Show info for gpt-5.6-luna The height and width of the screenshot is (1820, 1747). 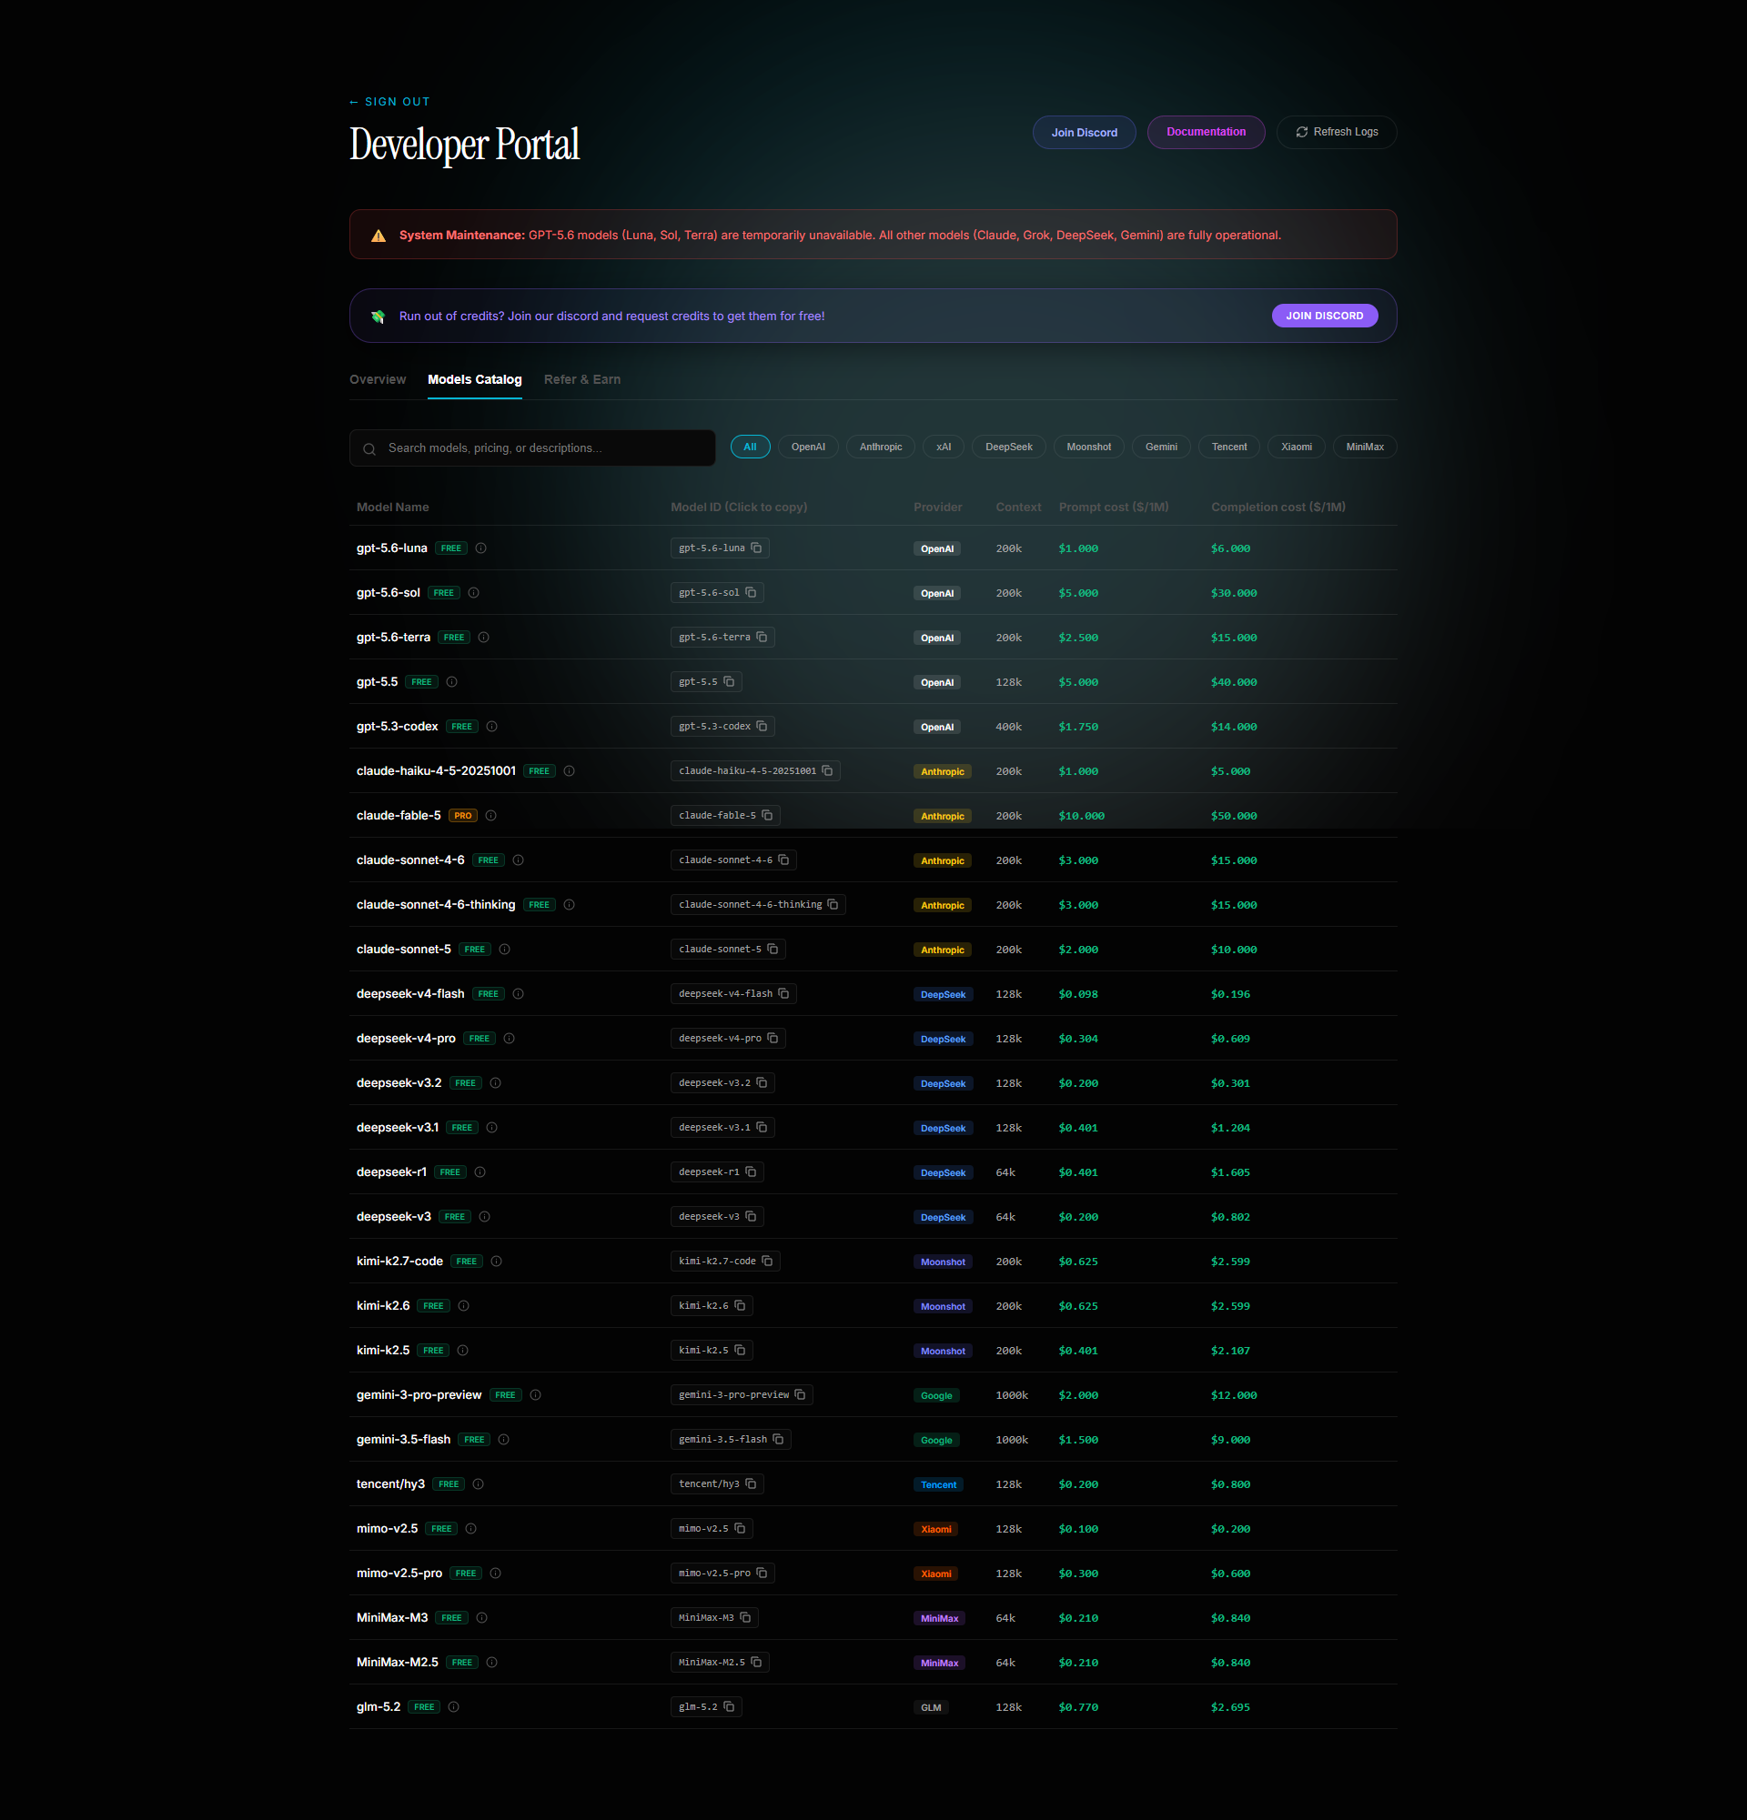481,548
